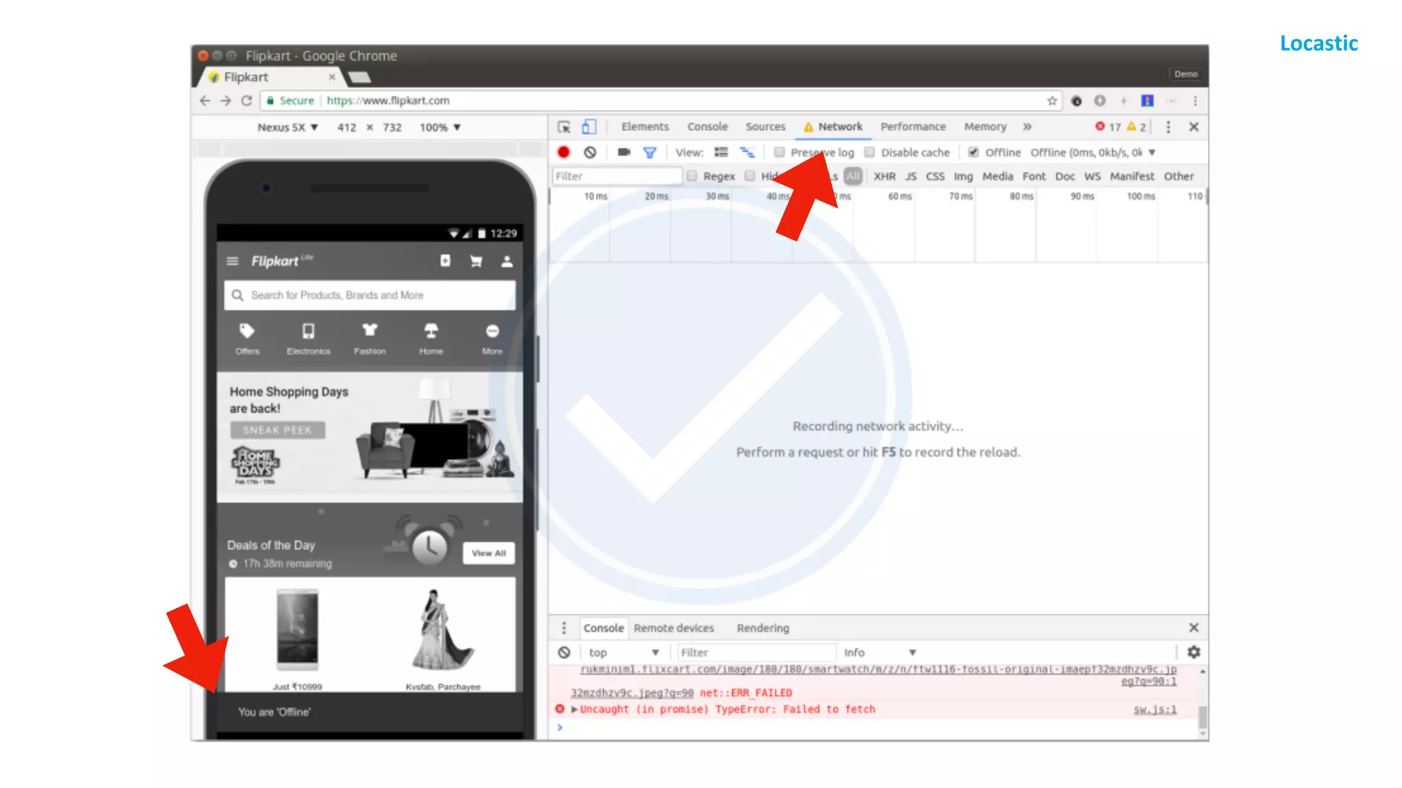Open the console settings gear icon
Image resolution: width=1402 pixels, height=788 pixels.
1194,652
